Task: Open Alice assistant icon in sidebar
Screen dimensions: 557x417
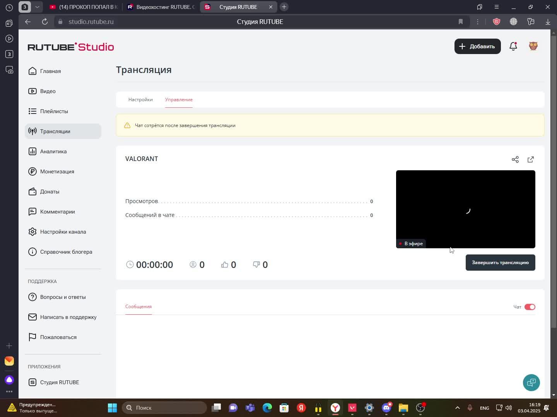Action: 9,380
